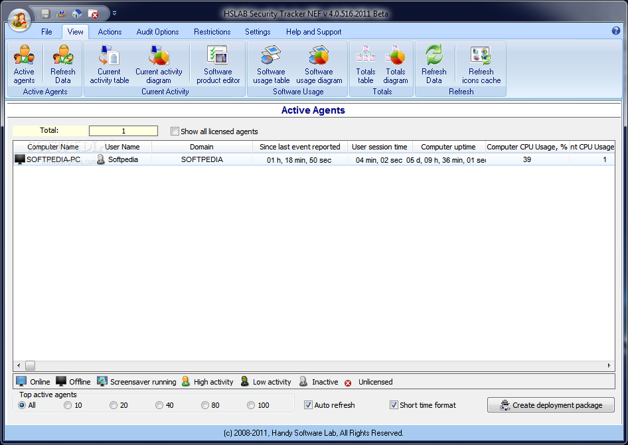Image resolution: width=628 pixels, height=445 pixels.
Task: Open the Totals table
Action: pyautogui.click(x=365, y=64)
